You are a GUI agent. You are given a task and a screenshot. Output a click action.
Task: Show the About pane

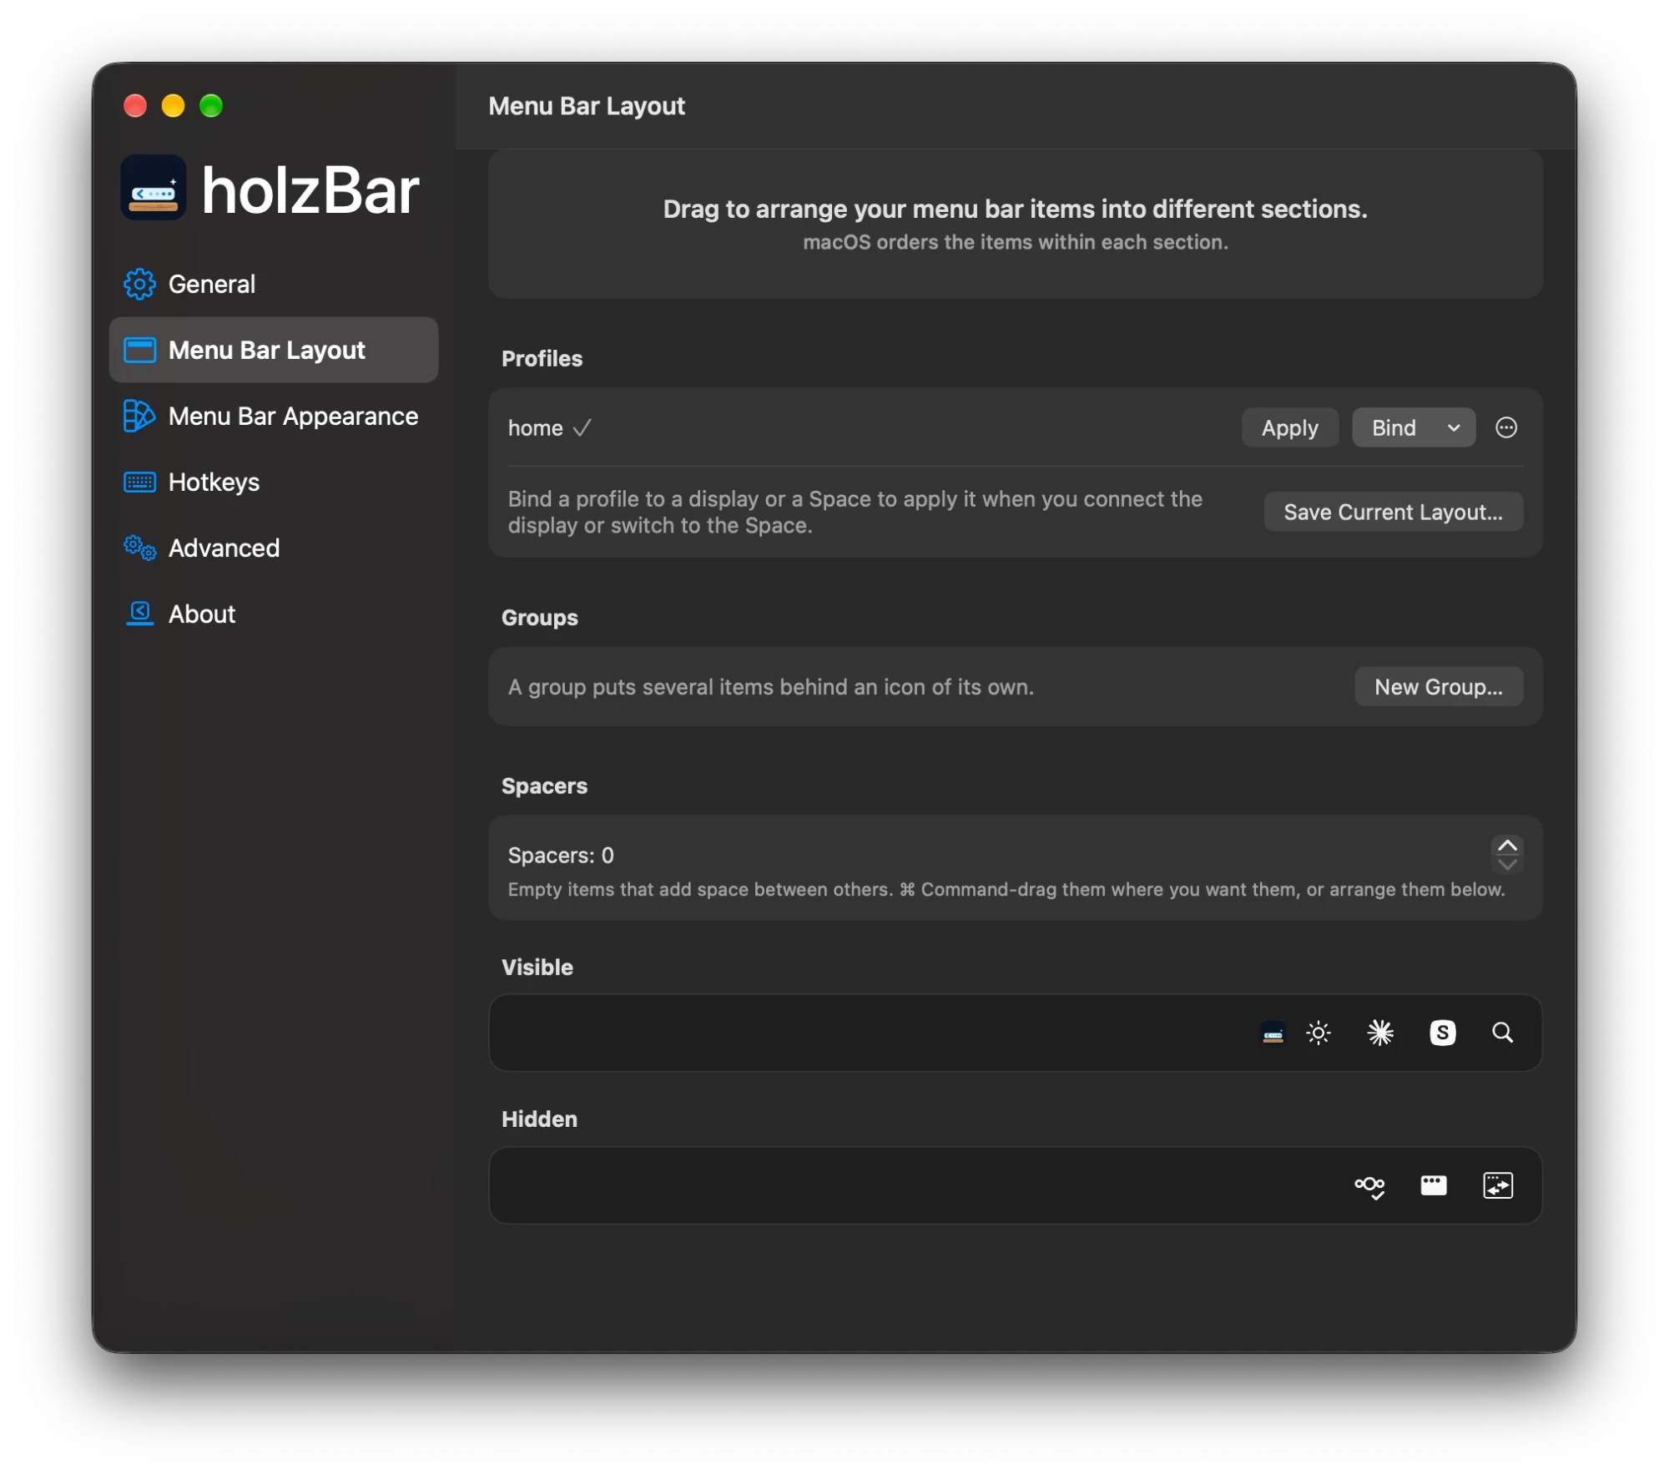(x=273, y=614)
